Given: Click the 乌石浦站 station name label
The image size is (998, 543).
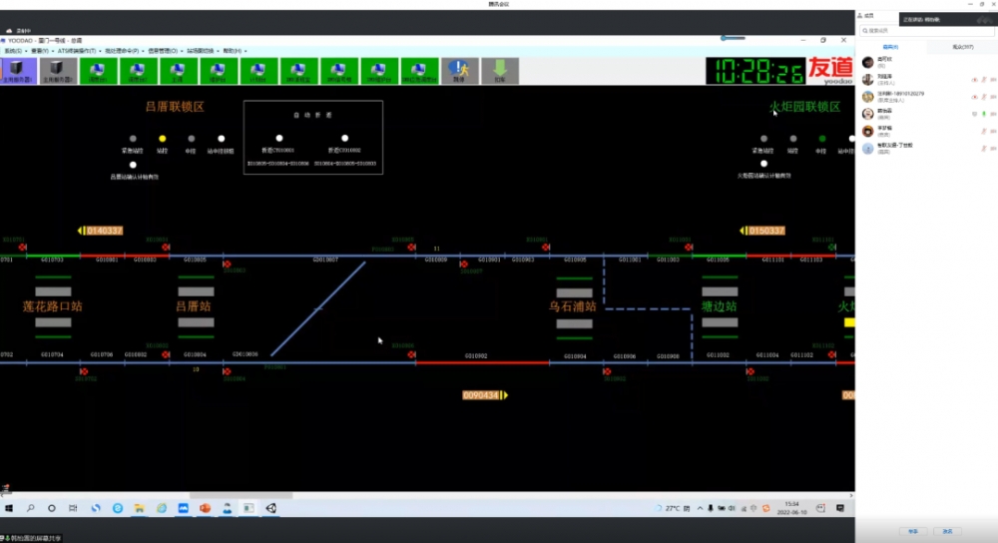Looking at the screenshot, I should click(572, 306).
